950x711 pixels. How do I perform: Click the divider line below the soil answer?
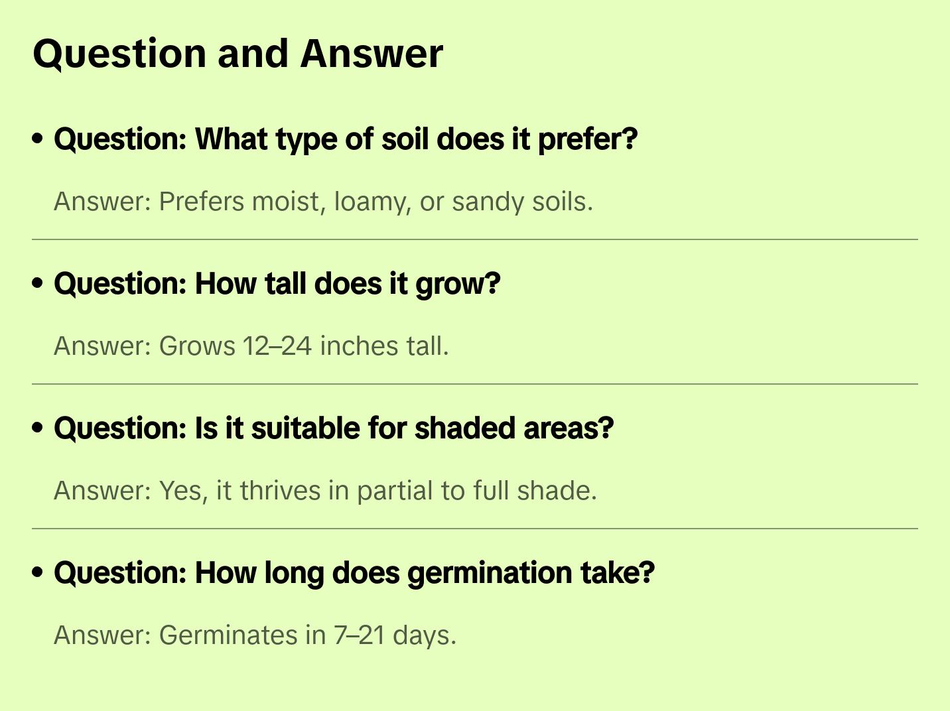pyautogui.click(x=474, y=239)
